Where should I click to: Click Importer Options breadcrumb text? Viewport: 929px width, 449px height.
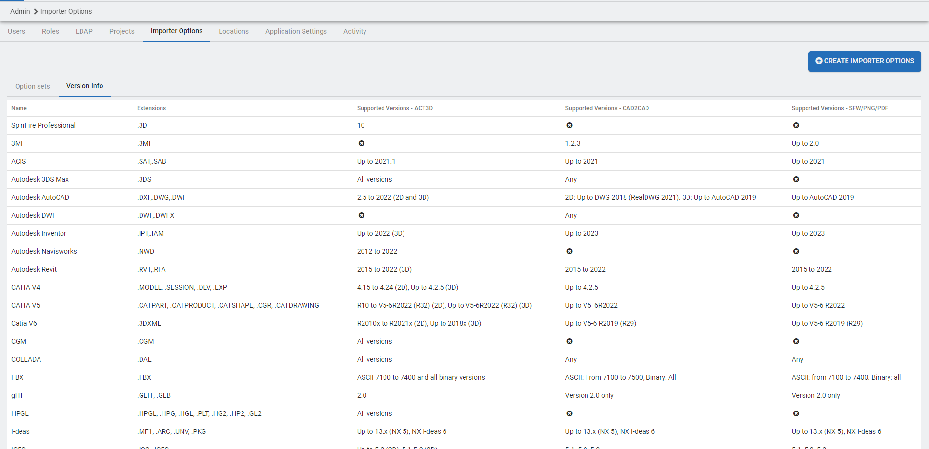[x=66, y=11]
